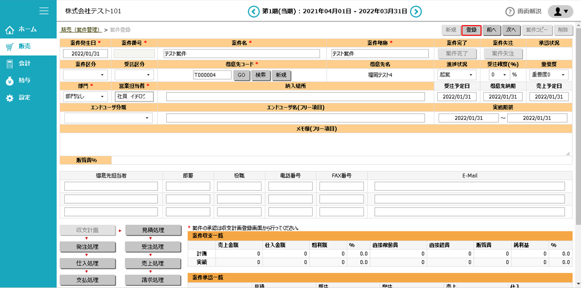
Task: Open the 部門 dropdown showing 部門なし
Action: point(84,96)
